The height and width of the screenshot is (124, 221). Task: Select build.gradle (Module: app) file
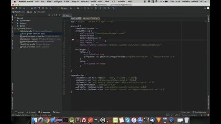(32, 34)
